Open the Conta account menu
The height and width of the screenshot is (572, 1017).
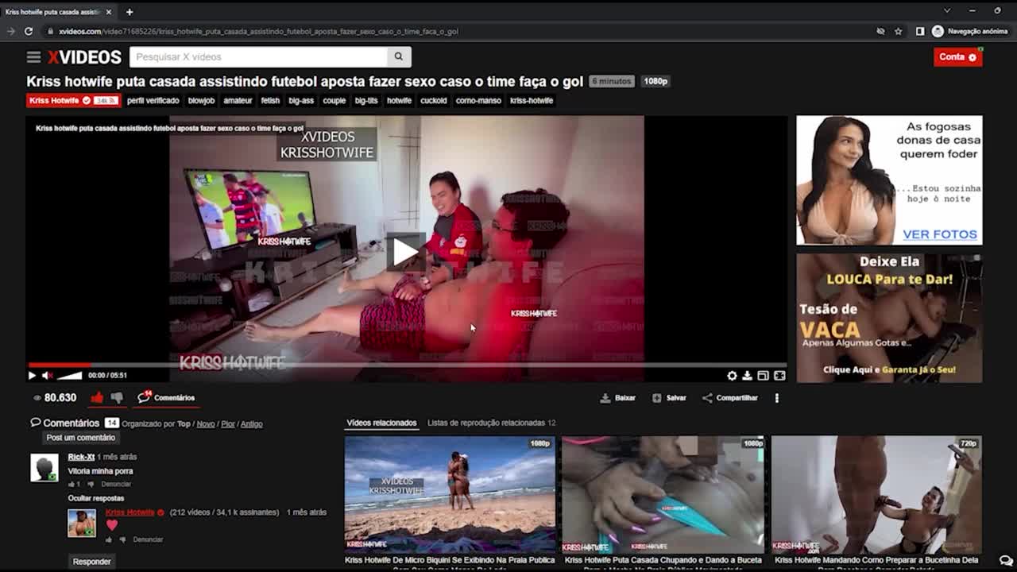957,57
